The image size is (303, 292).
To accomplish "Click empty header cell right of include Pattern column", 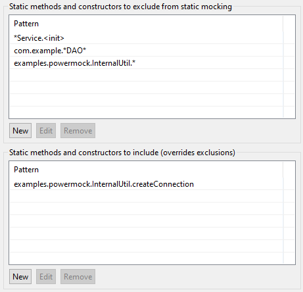I will pyautogui.click(x=289, y=170).
